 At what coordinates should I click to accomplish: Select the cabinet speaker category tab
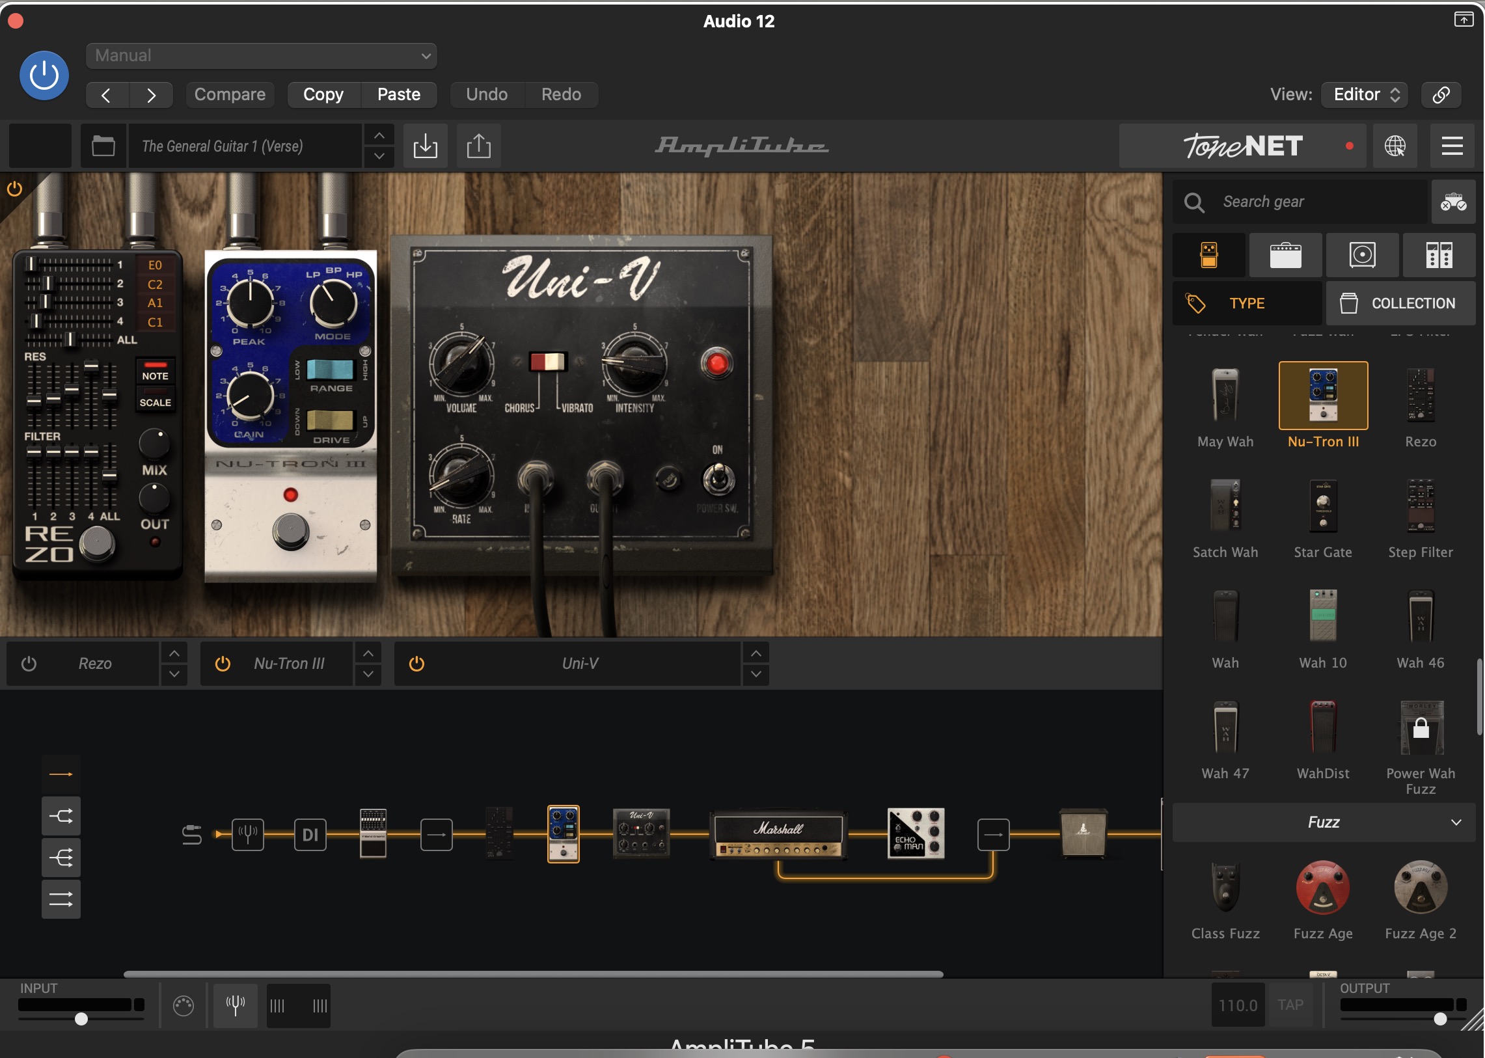1363,254
